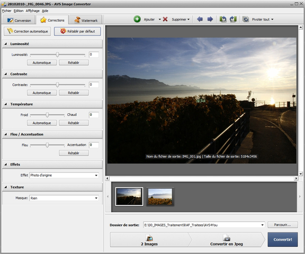Select the Corrections tab
The height and width of the screenshot is (254, 305).
[x=52, y=20]
